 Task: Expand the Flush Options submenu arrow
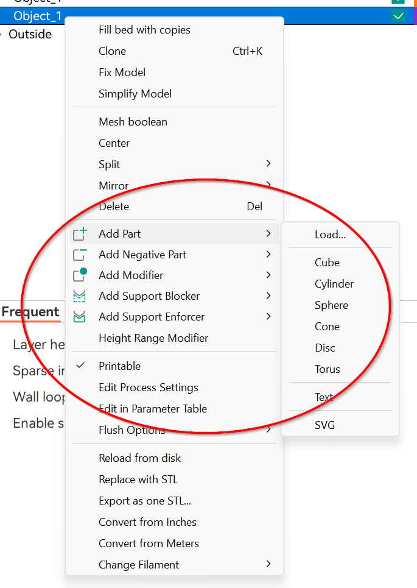[268, 430]
